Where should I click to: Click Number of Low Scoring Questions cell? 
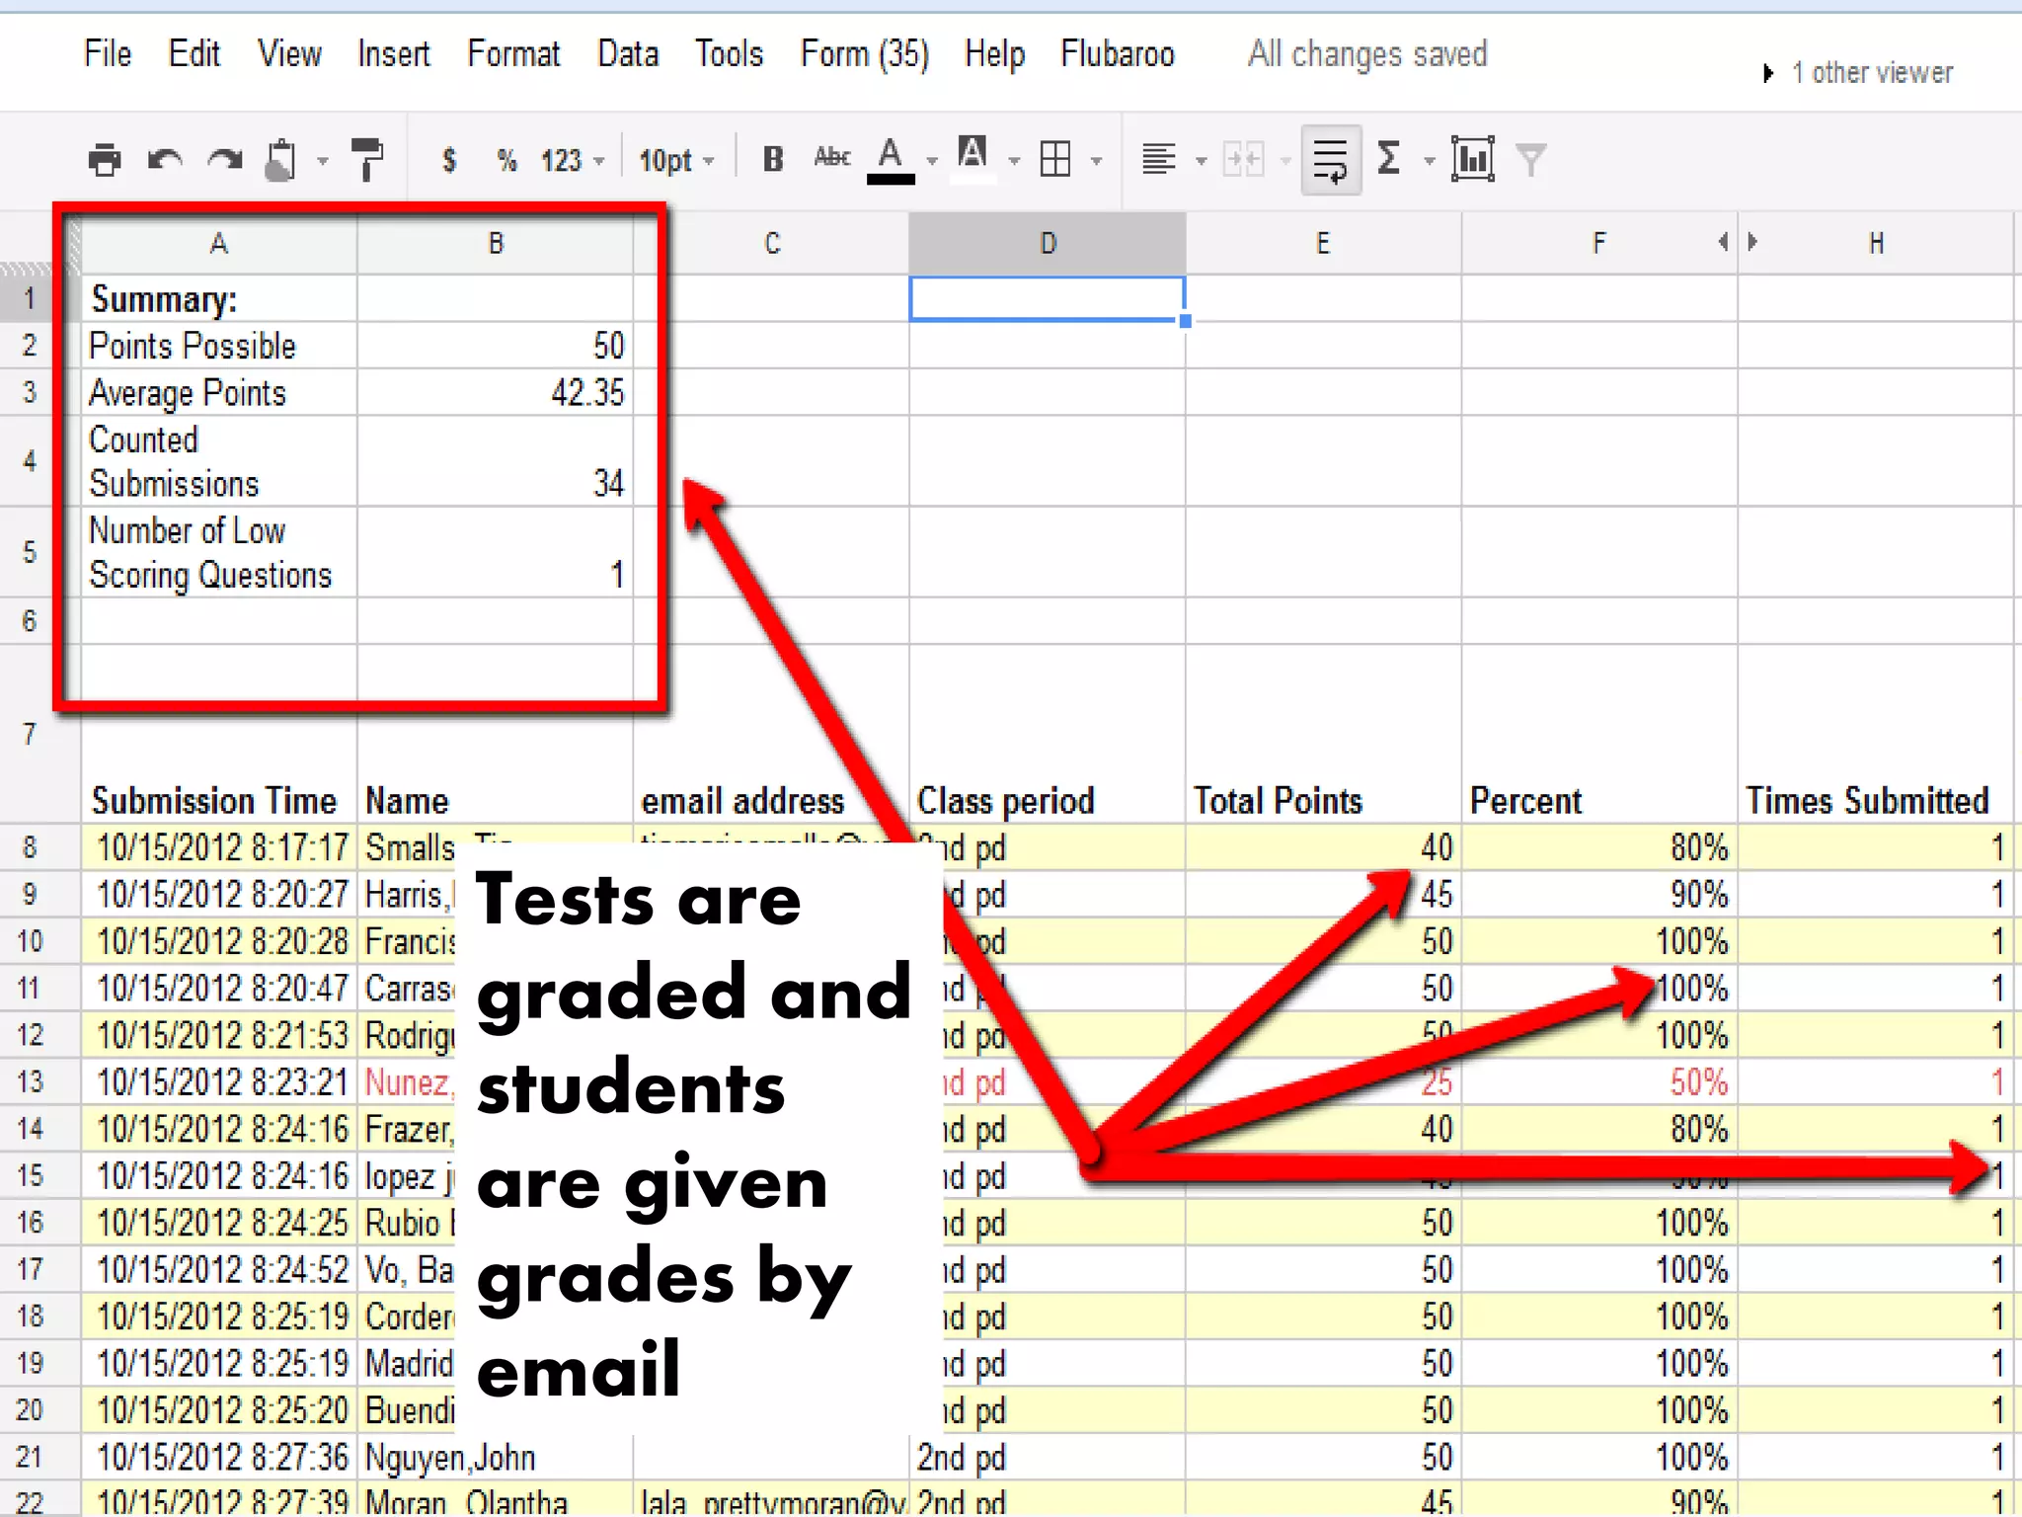click(x=219, y=552)
